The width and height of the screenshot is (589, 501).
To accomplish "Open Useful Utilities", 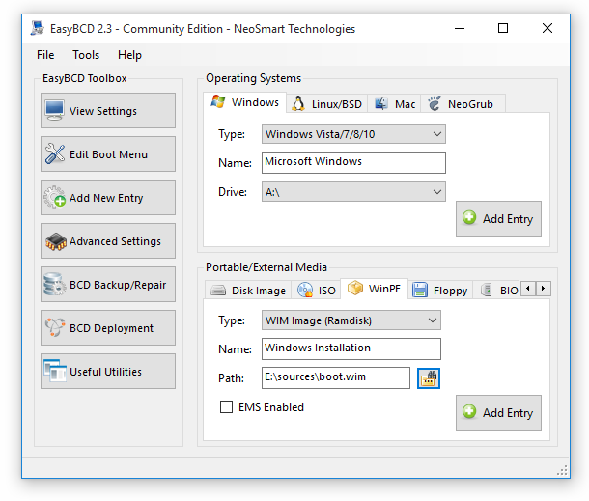I will coord(108,371).
